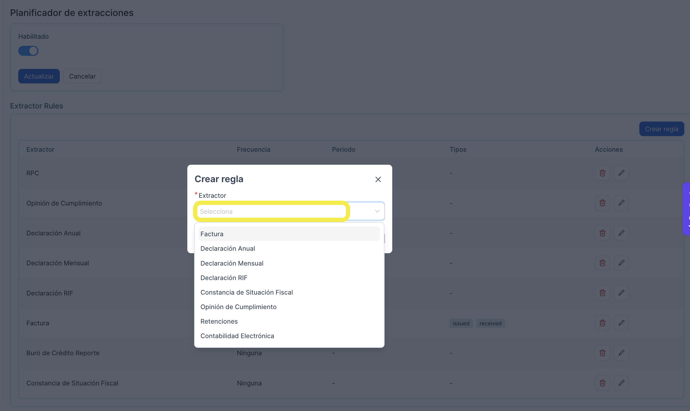Pick Retenciones from the dropdown list
Image resolution: width=690 pixels, height=411 pixels.
pyautogui.click(x=289, y=321)
